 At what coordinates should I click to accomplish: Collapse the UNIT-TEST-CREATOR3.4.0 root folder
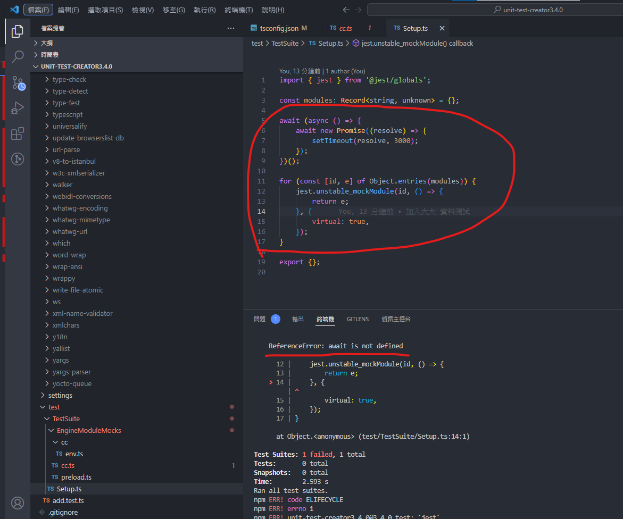click(x=137, y=66)
